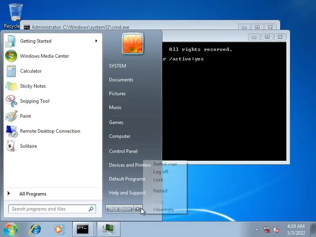Open Default Programs
Image resolution: width=316 pixels, height=237 pixels.
tap(127, 179)
